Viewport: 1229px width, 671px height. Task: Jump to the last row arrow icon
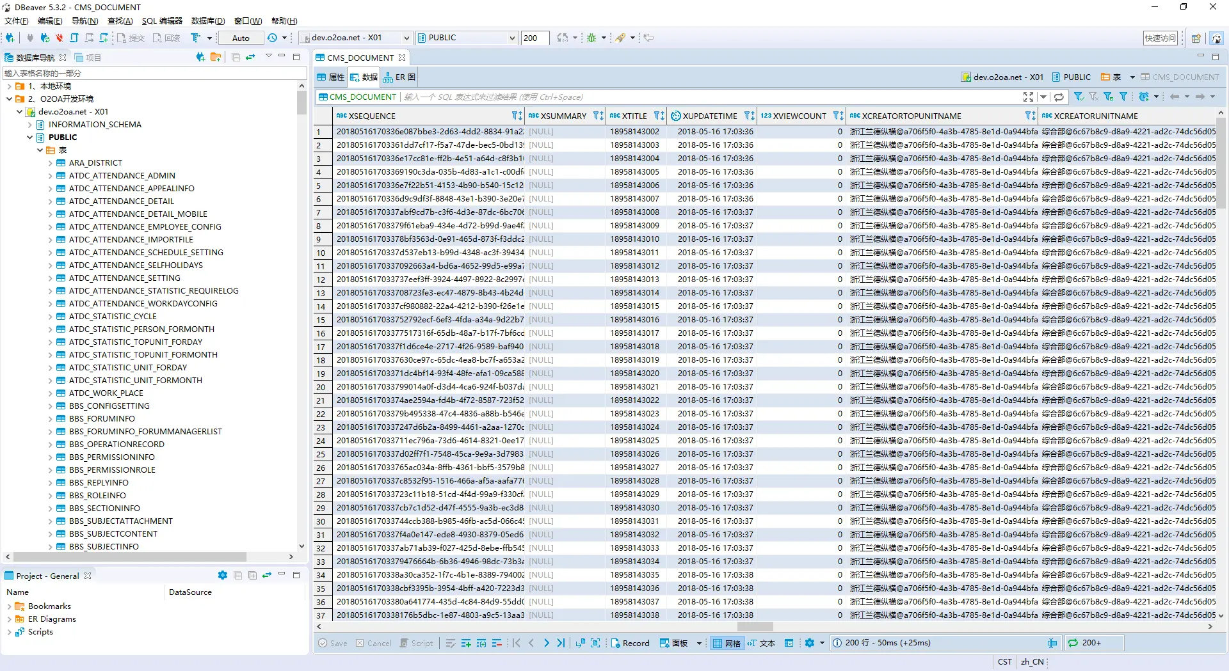561,643
